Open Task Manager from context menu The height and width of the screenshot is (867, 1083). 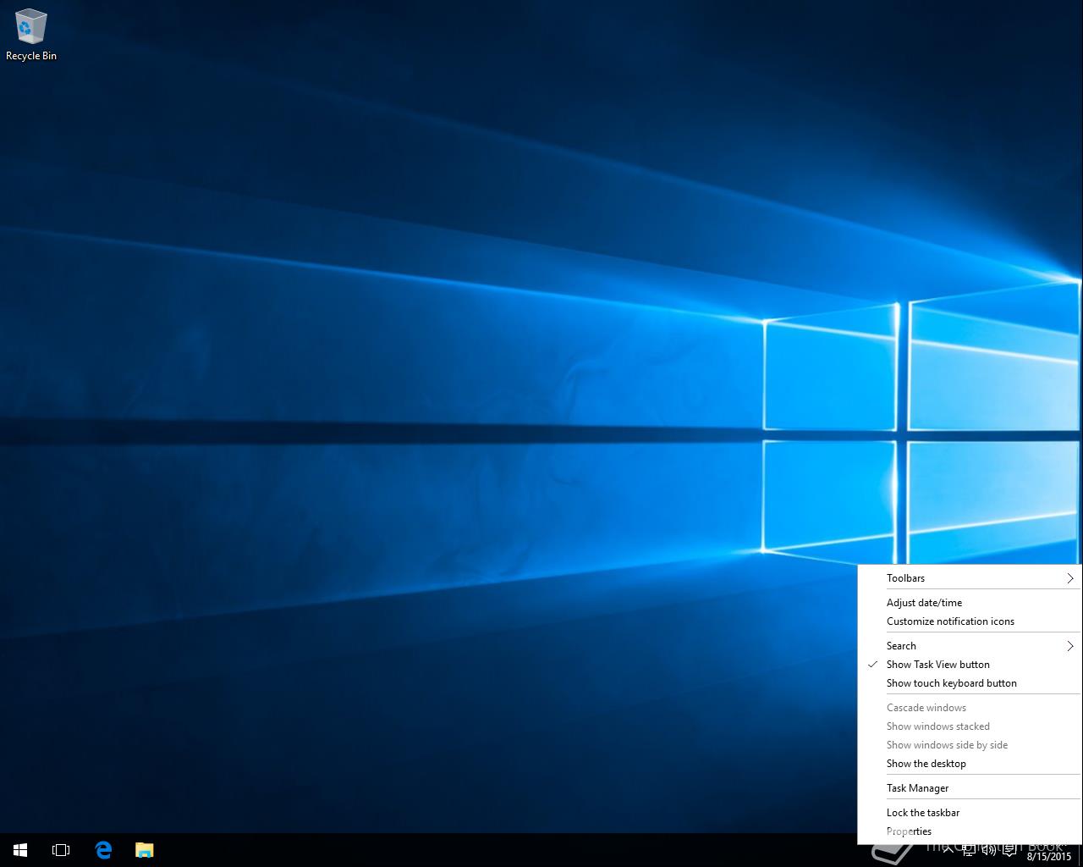tap(970, 788)
